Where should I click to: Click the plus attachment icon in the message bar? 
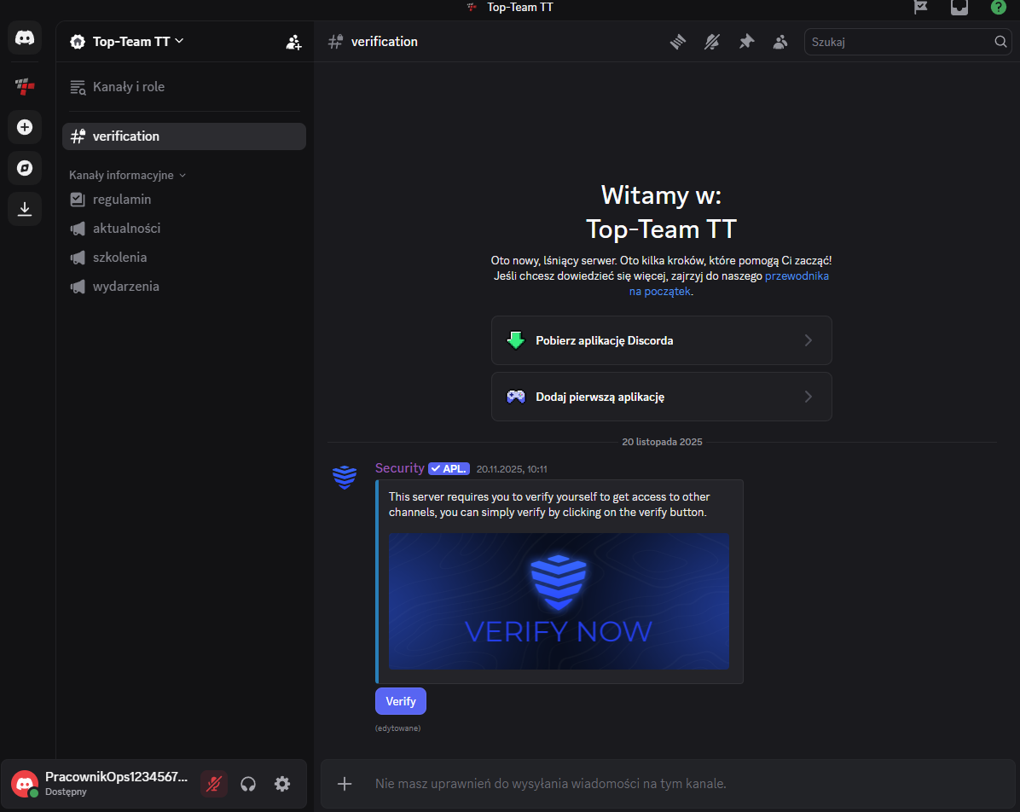[x=345, y=784]
